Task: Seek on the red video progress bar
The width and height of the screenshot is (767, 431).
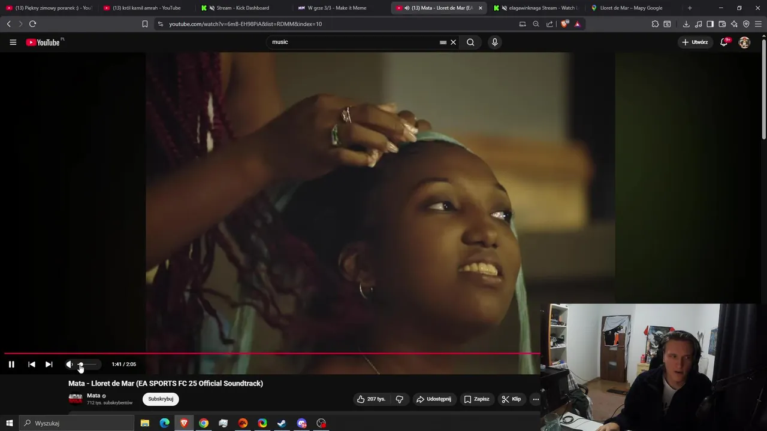Action: (x=271, y=353)
